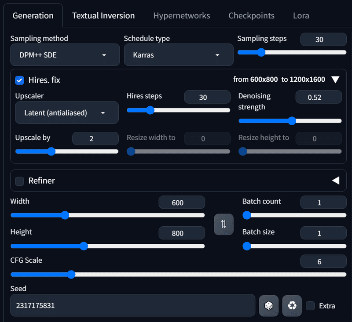Swap Width and Height using the arrows icon
Viewport: 352px width, 322px height.
[224, 224]
